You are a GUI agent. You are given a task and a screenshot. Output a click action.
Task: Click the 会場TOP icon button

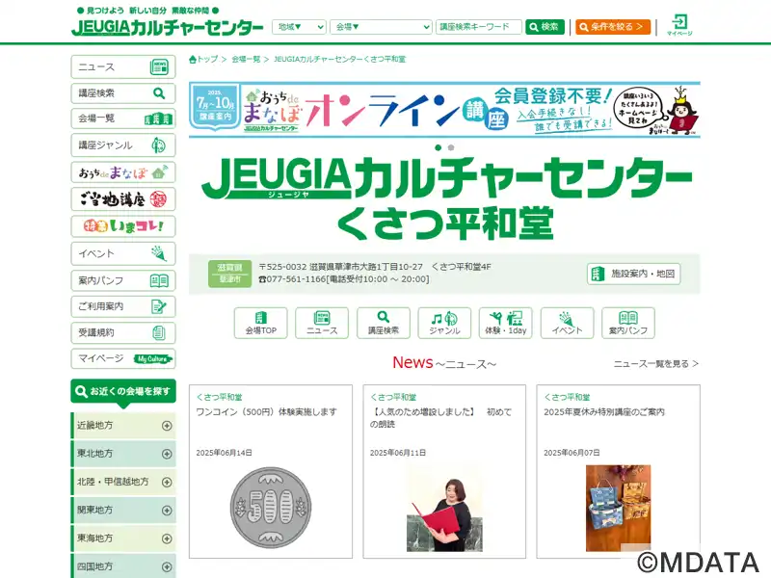pos(260,323)
